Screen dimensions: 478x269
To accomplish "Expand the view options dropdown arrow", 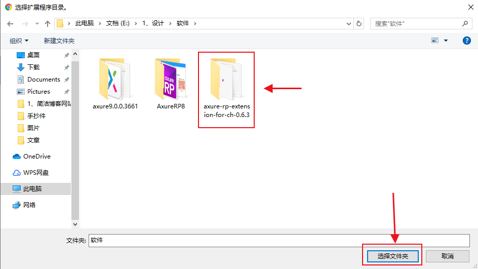I will pyautogui.click(x=446, y=41).
